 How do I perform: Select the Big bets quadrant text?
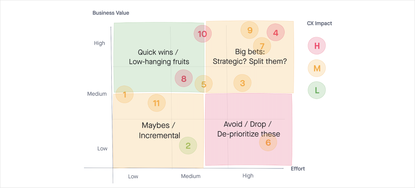point(250,57)
